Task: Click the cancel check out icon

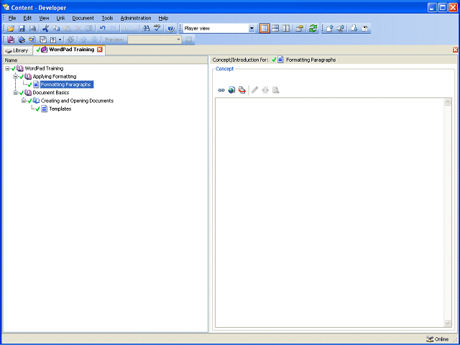Action: (x=365, y=29)
